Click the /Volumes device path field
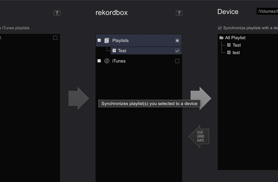Image resolution: width=278 pixels, height=182 pixels. click(x=267, y=11)
